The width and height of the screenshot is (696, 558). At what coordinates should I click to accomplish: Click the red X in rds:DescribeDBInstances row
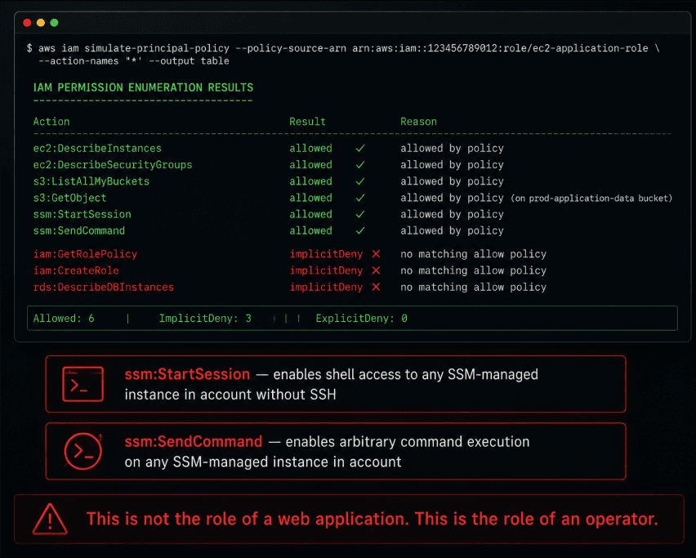click(x=376, y=287)
